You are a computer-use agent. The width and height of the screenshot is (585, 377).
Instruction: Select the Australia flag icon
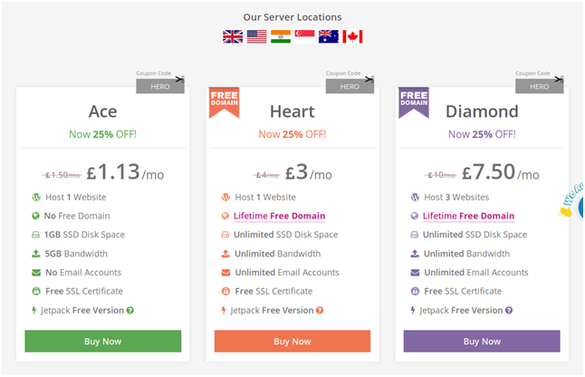tap(329, 36)
